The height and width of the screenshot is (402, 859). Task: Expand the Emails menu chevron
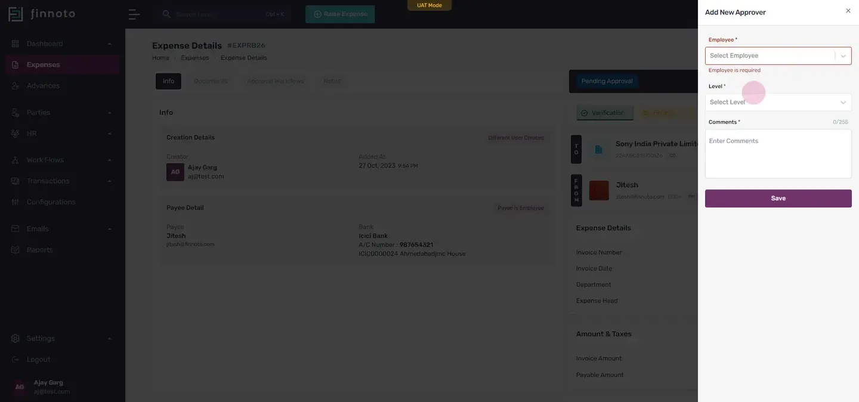coord(110,229)
